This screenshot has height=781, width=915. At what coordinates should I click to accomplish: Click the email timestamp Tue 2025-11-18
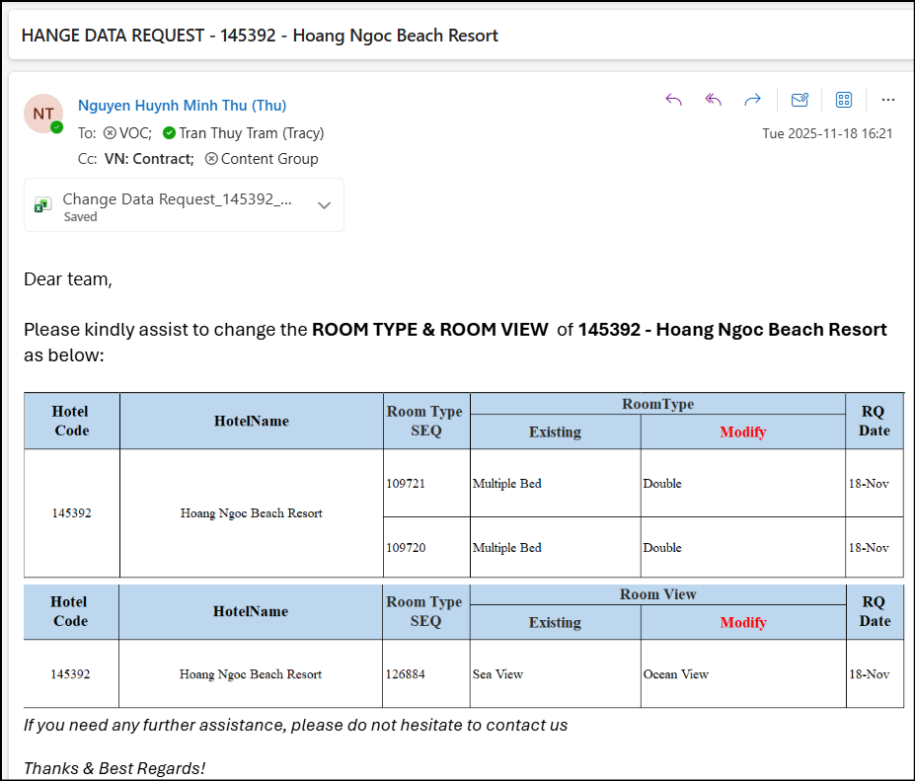(827, 133)
